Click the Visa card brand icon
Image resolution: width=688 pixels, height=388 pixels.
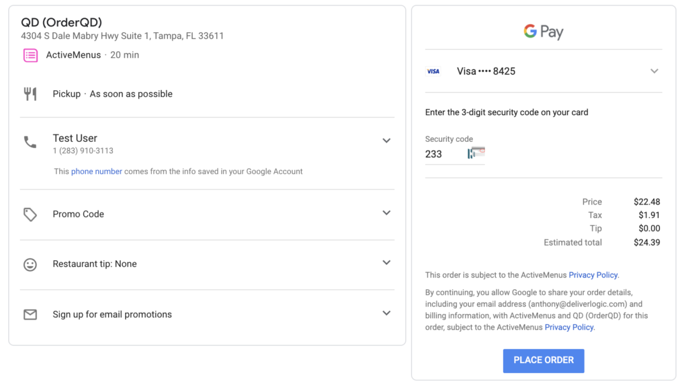click(x=433, y=71)
